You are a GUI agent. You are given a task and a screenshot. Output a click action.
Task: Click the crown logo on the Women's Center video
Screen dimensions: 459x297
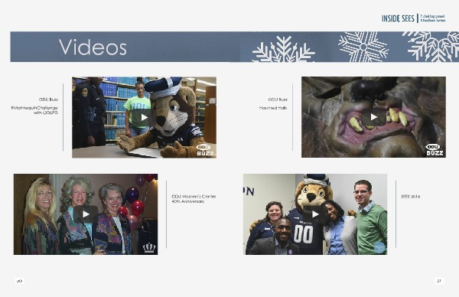149,247
